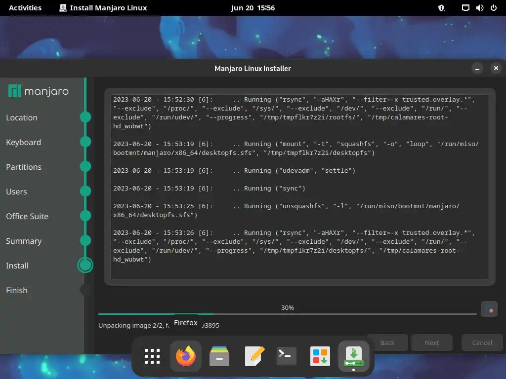Open the screen tray icon
This screenshot has height=379, width=506.
(x=465, y=8)
